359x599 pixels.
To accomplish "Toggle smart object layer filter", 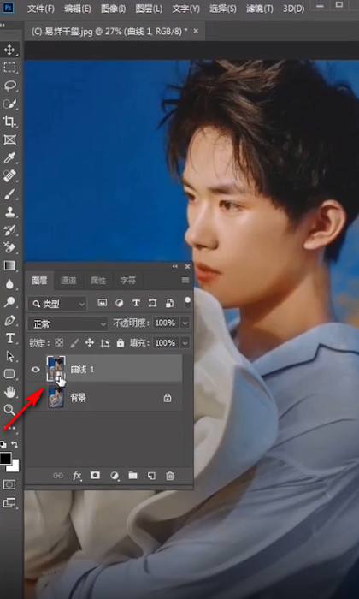I will (169, 303).
